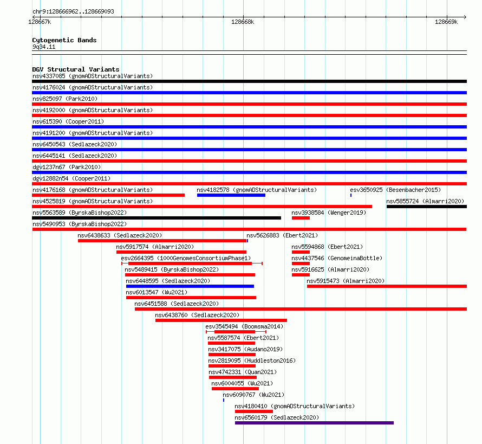
Task: Open nsv5587574 (Ebert2021) variant
Action: (x=243, y=338)
